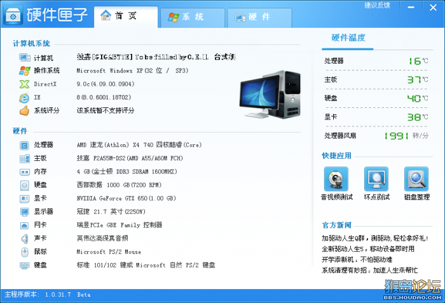Select the Microsoft Windows XP system text

pyautogui.click(x=132, y=71)
